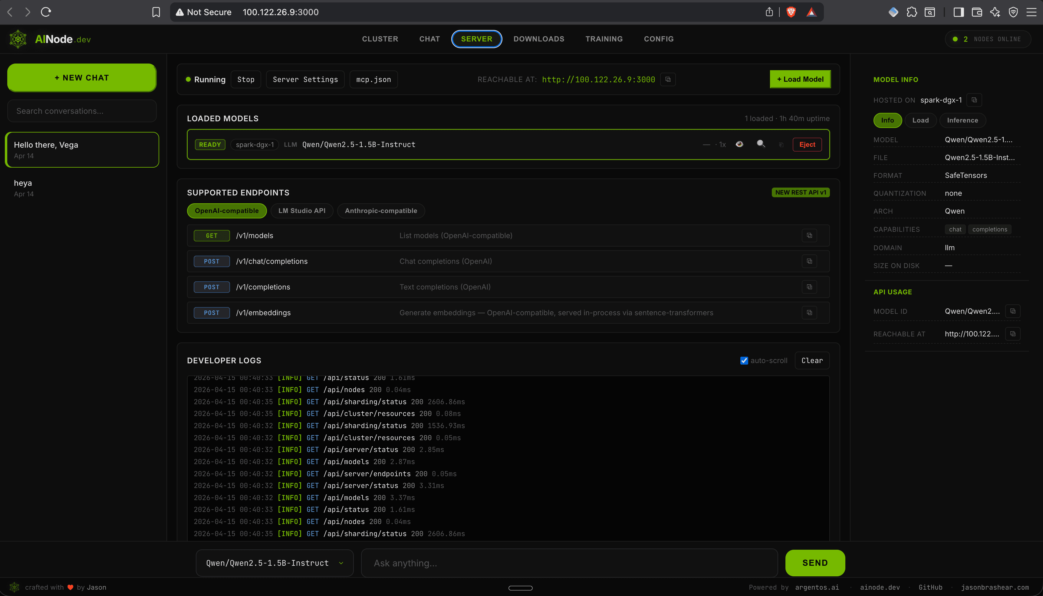
Task: Open the 'heya' conversation
Action: (x=81, y=188)
